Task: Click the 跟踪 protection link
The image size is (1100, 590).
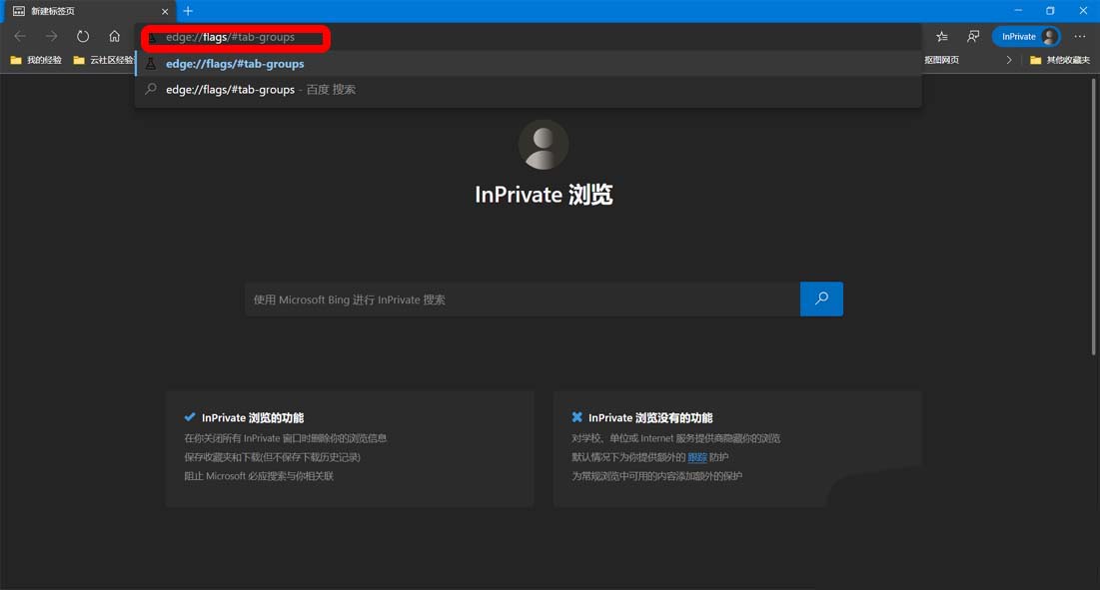Action: point(696,457)
